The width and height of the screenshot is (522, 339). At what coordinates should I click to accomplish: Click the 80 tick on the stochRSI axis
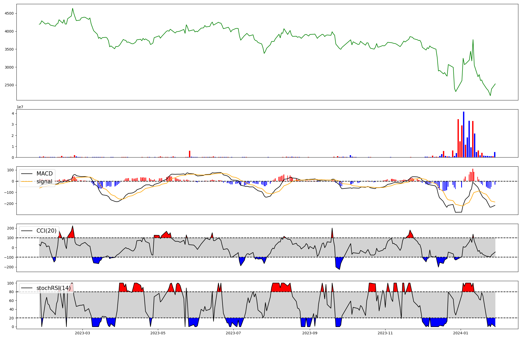pos(11,292)
